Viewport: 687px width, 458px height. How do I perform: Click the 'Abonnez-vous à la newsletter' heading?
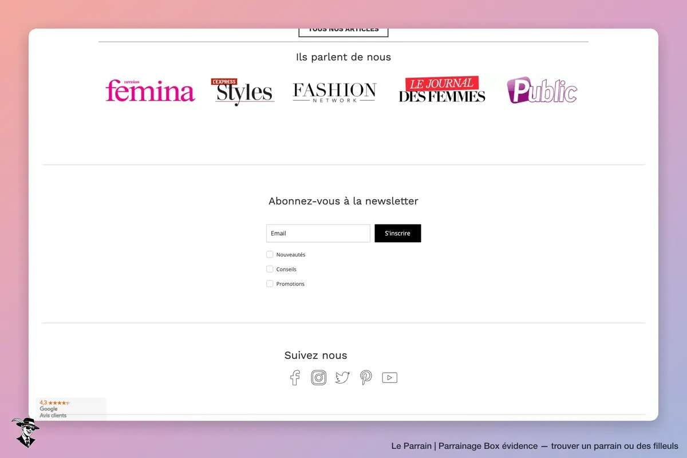point(343,201)
